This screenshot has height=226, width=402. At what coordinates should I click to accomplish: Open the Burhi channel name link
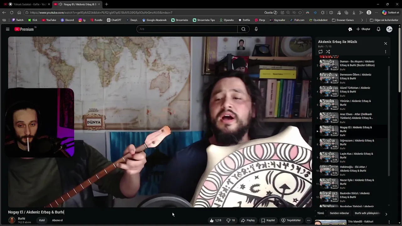[21, 218]
